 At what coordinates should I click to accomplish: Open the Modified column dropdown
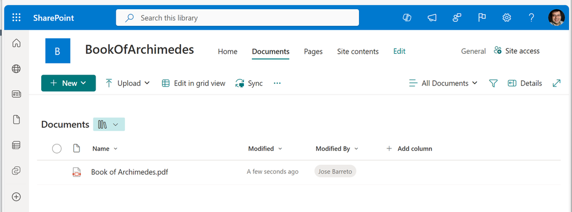click(x=265, y=148)
